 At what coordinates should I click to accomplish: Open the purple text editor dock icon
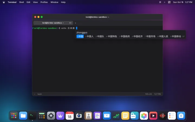point(97,116)
